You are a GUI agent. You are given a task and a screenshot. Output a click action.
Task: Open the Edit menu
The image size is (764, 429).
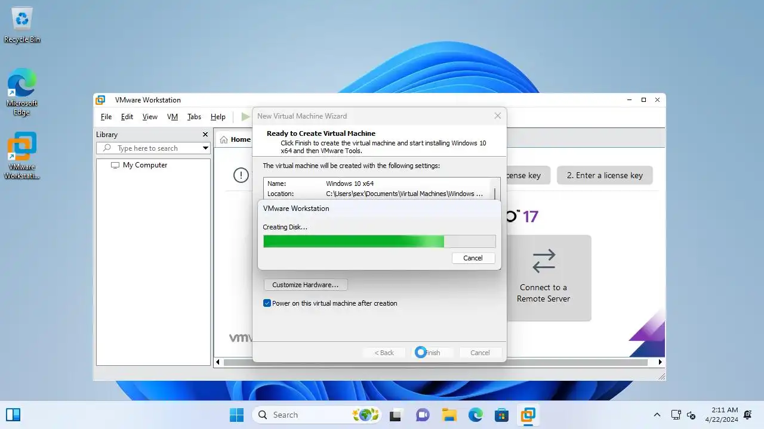coord(127,117)
